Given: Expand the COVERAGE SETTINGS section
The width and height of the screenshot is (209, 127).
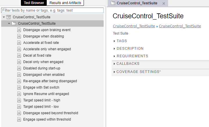Looking at the screenshot, I should (115, 72).
